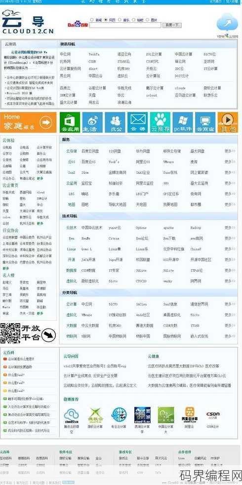Open the 云推荐 paw tile
242x485 pixels.
[x=160, y=122]
